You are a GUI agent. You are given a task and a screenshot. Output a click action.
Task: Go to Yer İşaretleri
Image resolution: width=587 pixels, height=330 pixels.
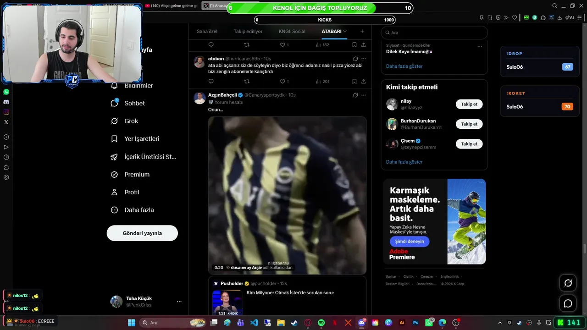pos(135,139)
